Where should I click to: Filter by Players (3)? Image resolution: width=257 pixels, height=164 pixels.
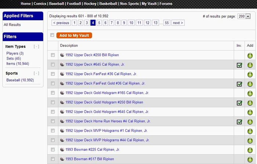point(15,53)
